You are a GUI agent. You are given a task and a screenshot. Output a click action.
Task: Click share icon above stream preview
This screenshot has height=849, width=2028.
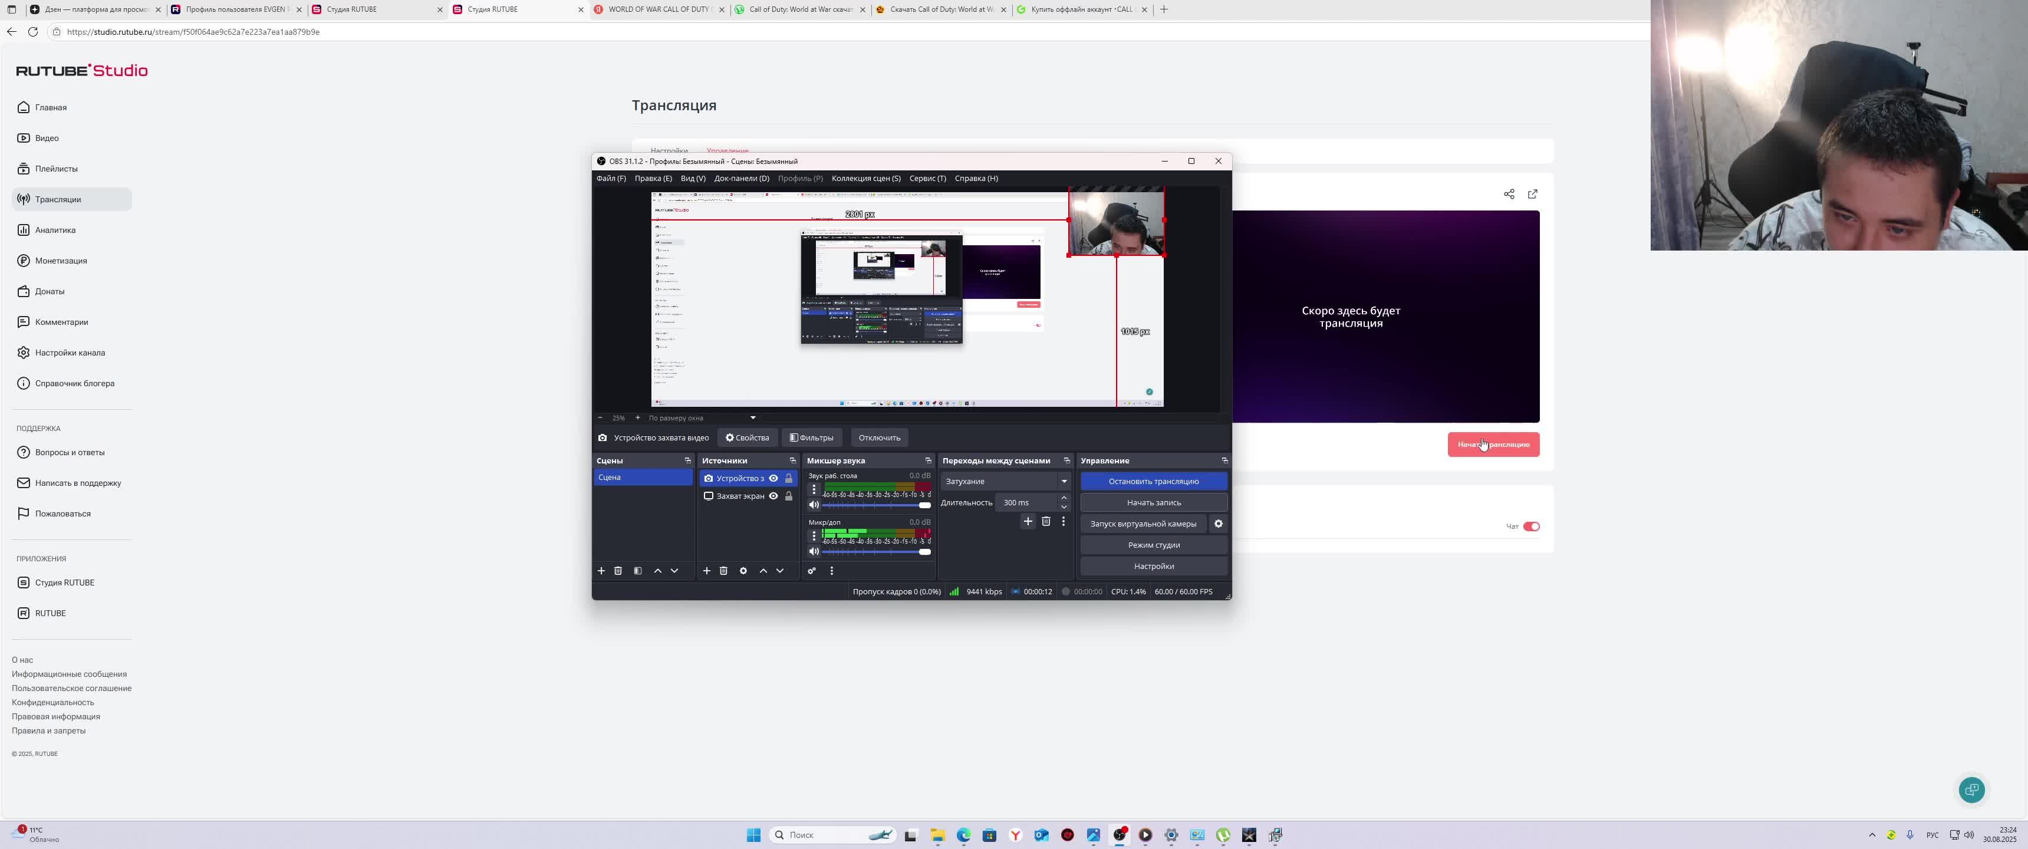point(1509,195)
